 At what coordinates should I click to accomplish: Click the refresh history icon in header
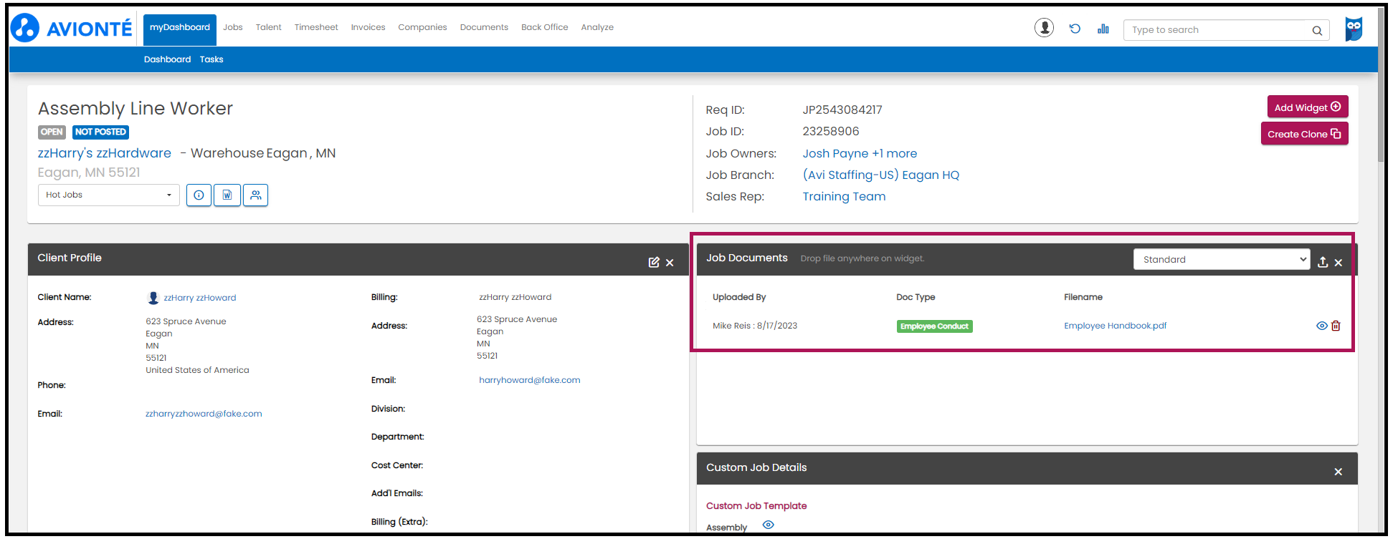pyautogui.click(x=1075, y=29)
